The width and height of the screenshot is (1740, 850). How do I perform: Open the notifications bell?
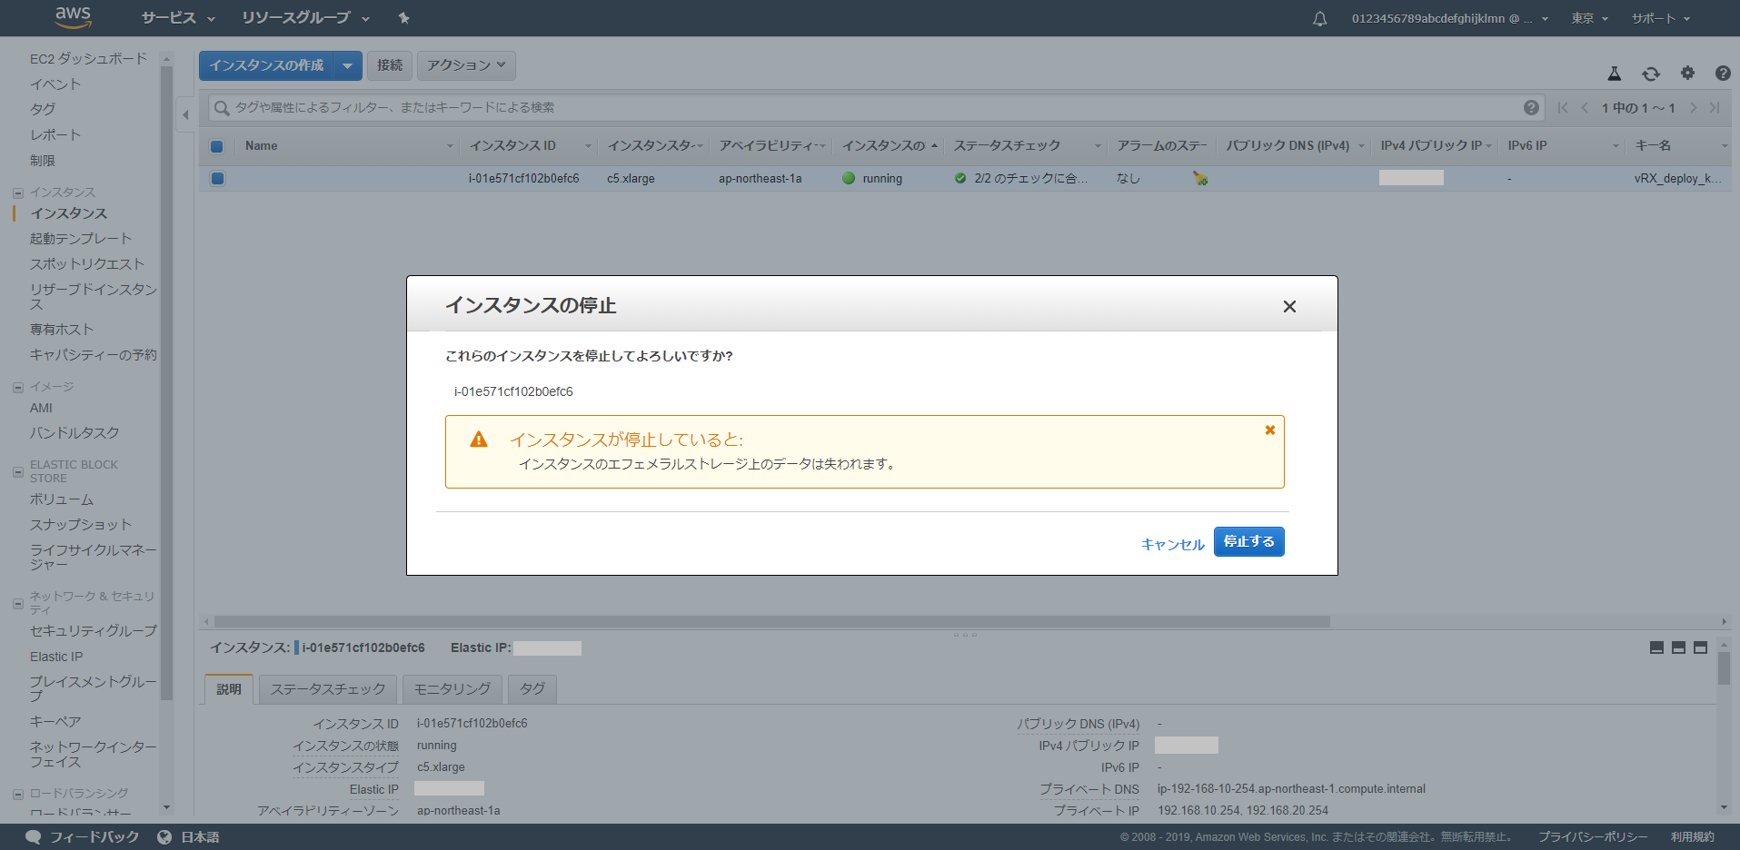[x=1319, y=18]
